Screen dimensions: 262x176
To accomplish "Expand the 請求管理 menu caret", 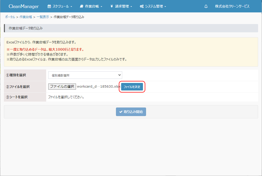I will (x=131, y=7).
